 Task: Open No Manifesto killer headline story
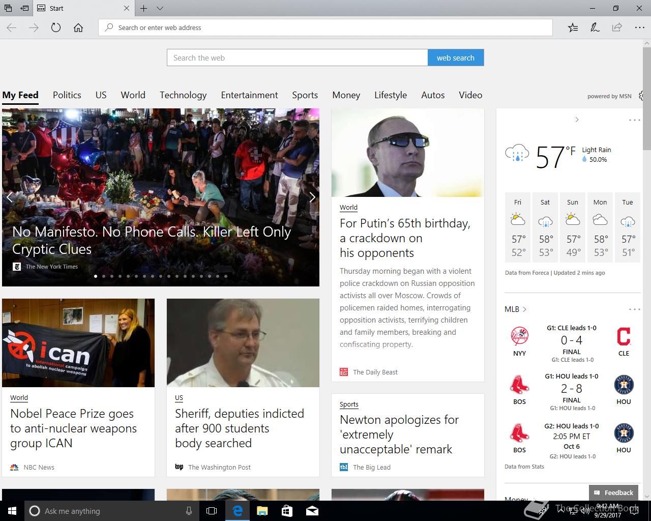click(x=152, y=240)
